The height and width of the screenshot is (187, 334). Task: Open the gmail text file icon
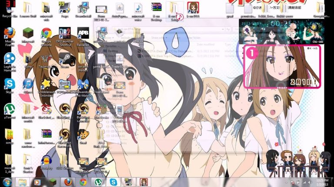[x=230, y=10]
